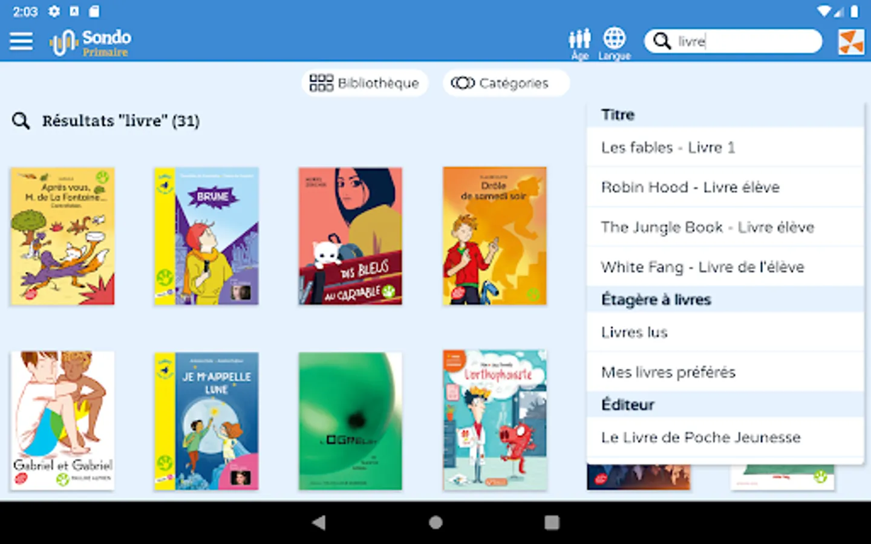Open Gabriel et Gabriel book
871x544 pixels.
pyautogui.click(x=62, y=421)
